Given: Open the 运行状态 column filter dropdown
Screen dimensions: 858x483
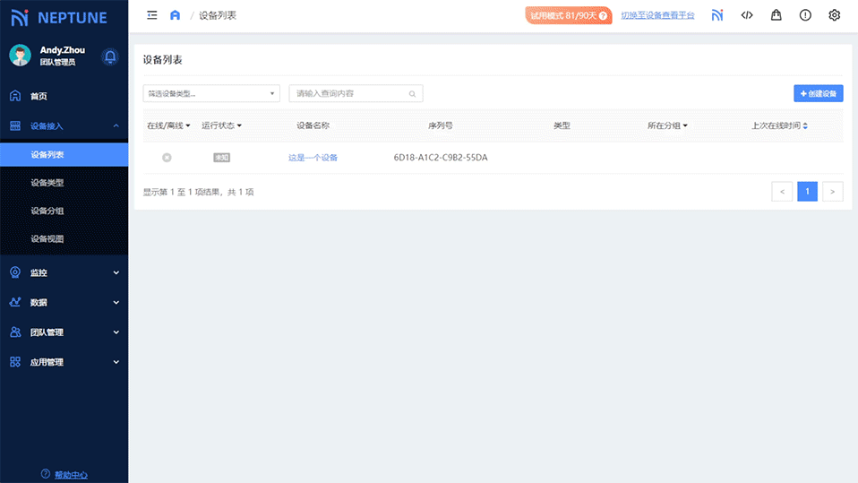Looking at the screenshot, I should 221,125.
